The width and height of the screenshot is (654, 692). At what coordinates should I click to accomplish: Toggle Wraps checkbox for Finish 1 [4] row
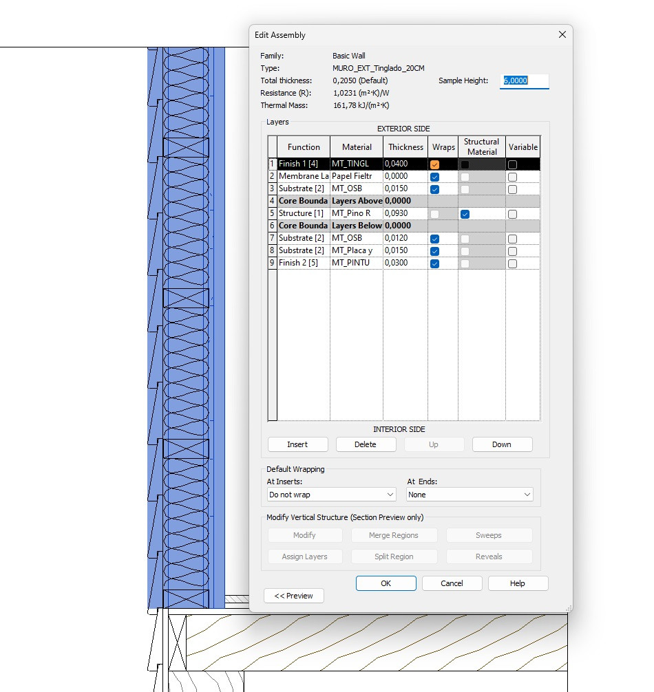[x=434, y=164]
